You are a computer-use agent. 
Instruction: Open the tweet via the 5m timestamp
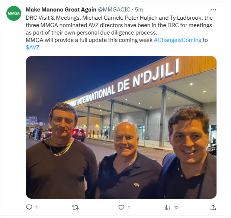tap(139, 10)
